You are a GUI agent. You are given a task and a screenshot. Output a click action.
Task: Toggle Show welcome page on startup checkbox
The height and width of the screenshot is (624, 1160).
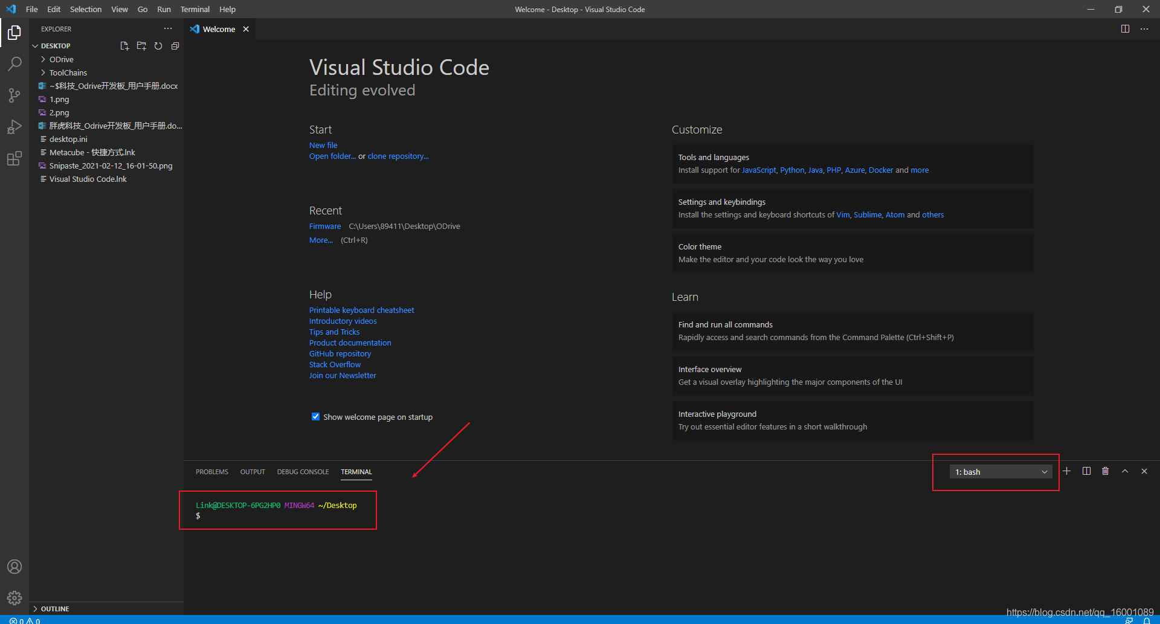click(x=315, y=417)
